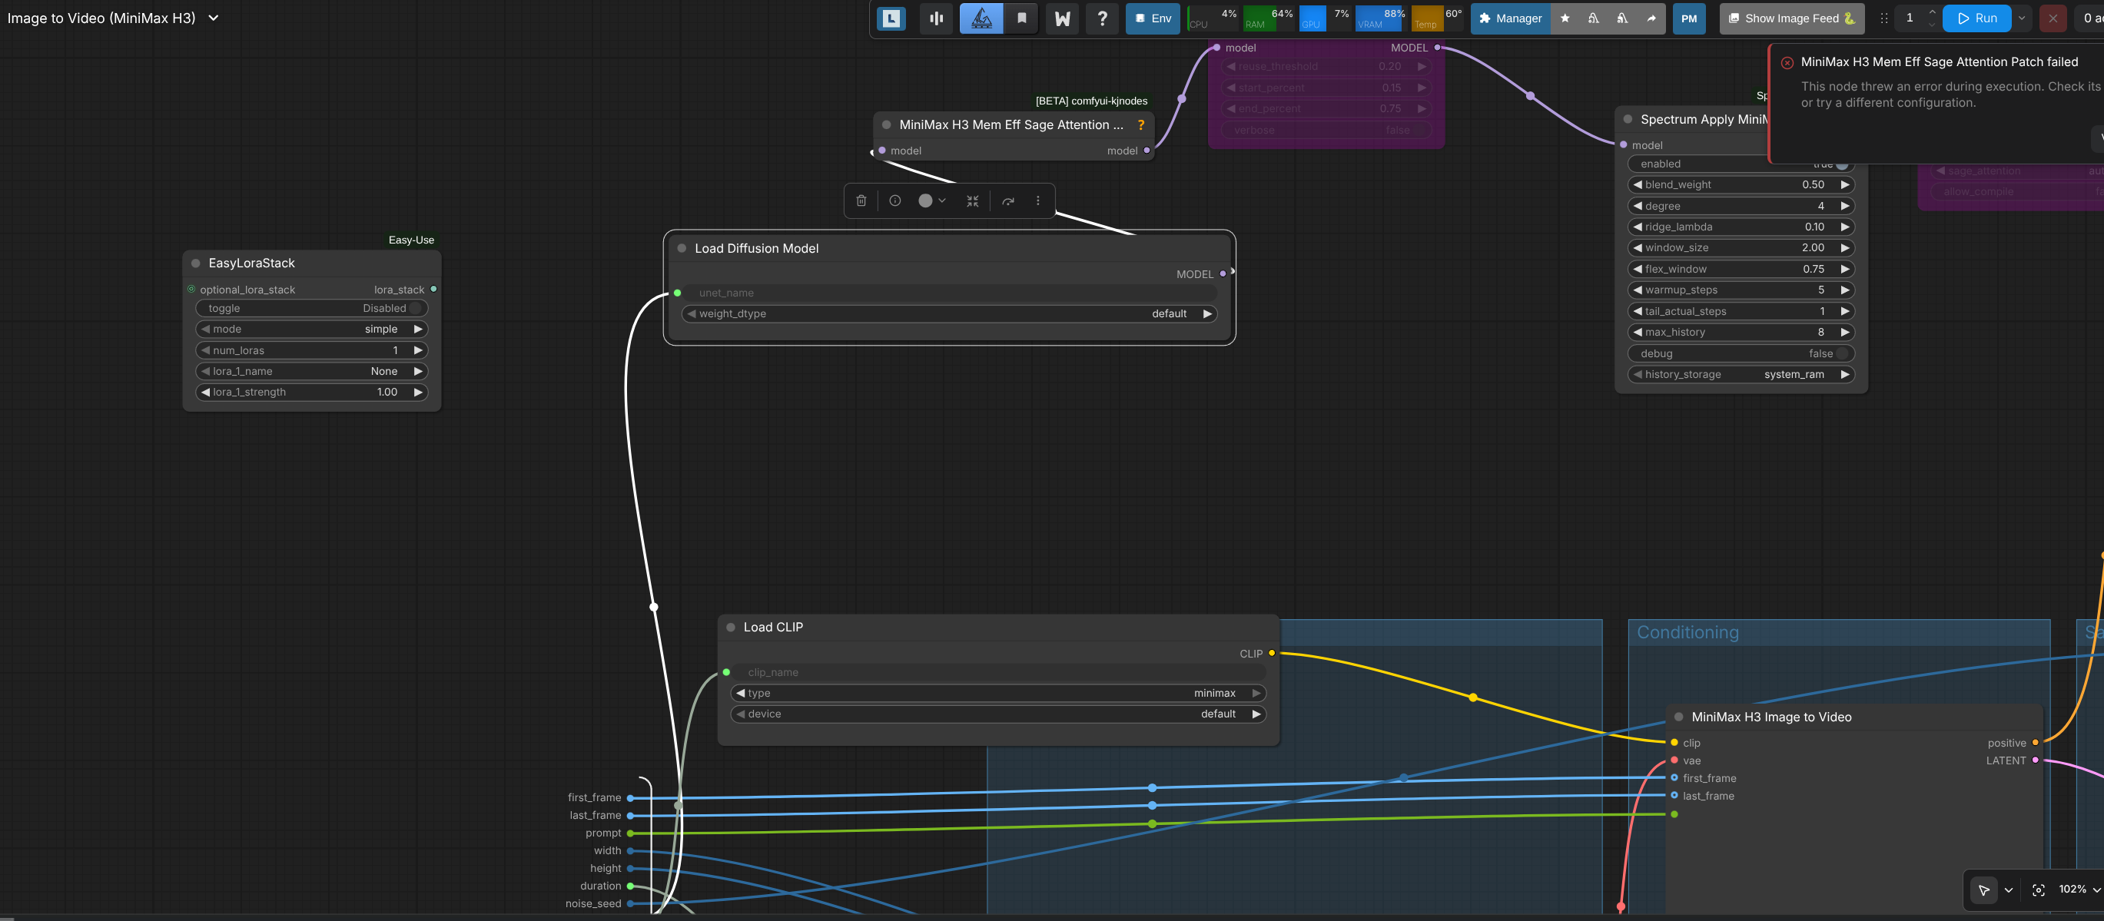Screen dimensions: 2104x921
Task: Click the lora_stack output dot on EasyLoraStack
Action: [433, 289]
